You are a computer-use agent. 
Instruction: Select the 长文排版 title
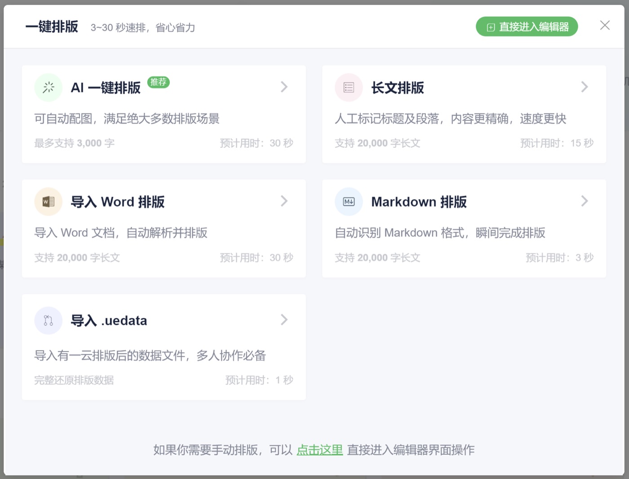[398, 88]
